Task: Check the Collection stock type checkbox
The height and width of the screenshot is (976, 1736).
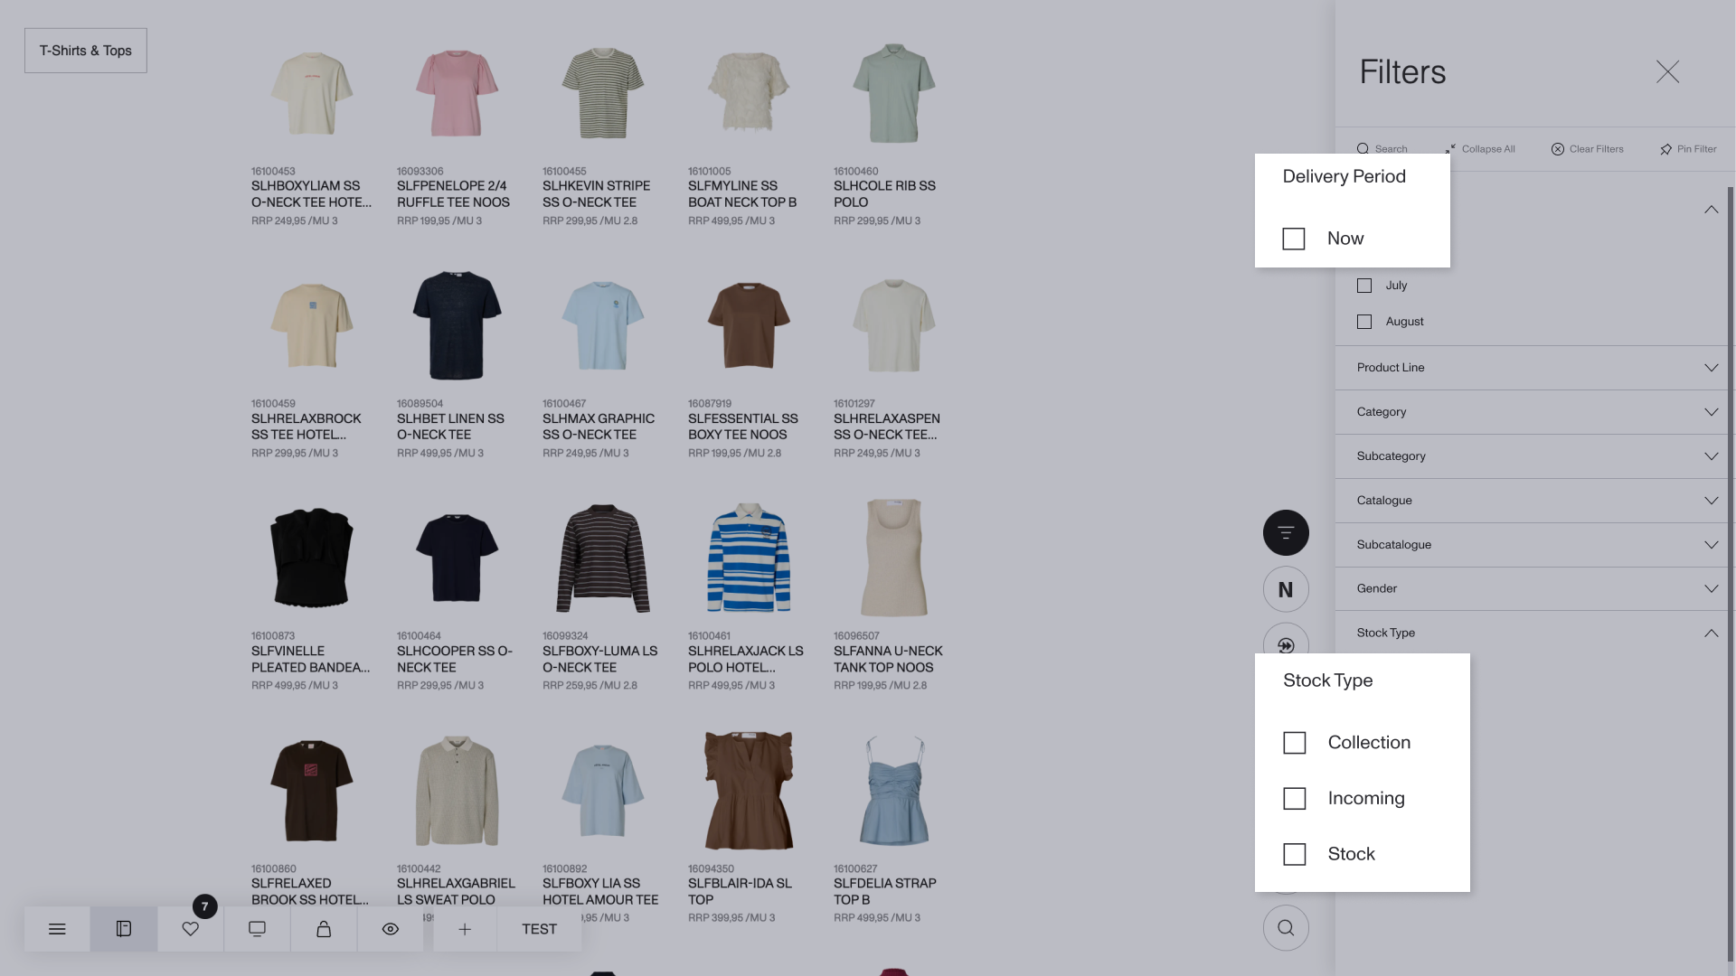Action: tap(1295, 743)
